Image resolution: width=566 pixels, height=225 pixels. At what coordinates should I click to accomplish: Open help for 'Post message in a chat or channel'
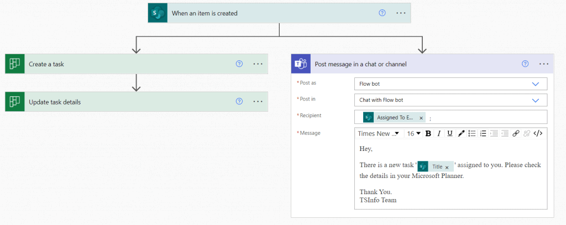(525, 64)
